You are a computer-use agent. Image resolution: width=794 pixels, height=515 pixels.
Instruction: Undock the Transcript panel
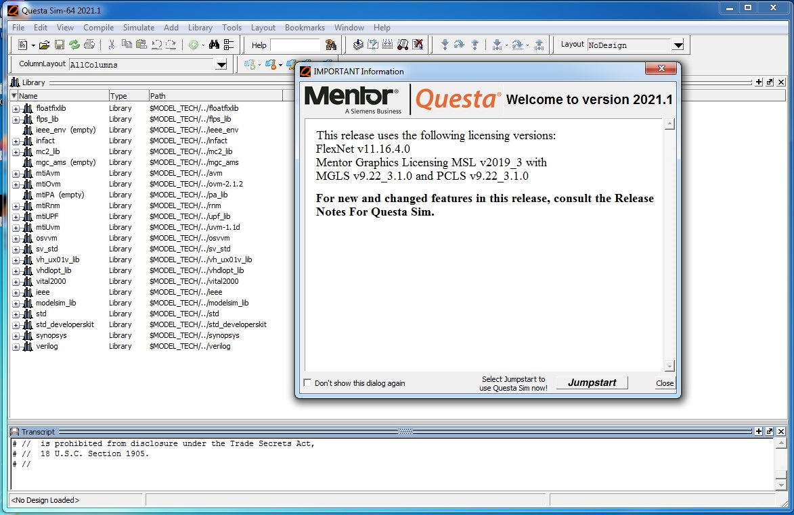[x=770, y=431]
